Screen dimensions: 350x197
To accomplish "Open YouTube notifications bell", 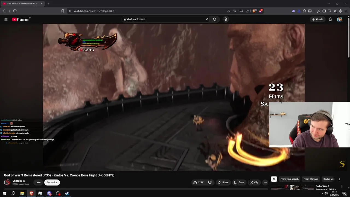I will tap(330, 19).
